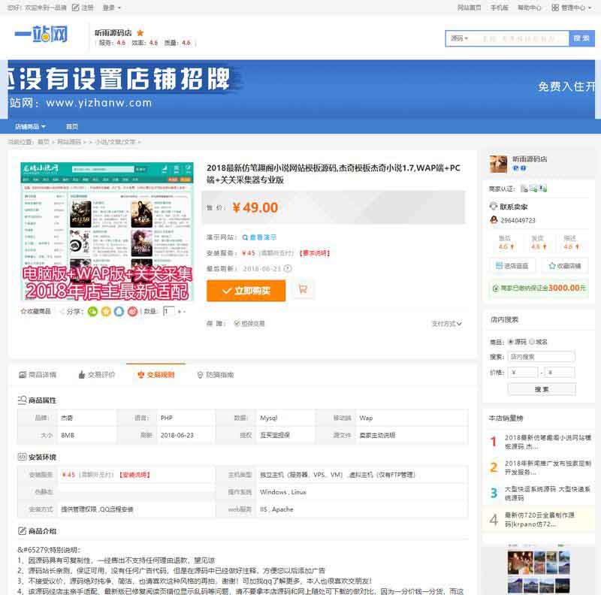
Task: Click the shopping cart icon button
Action: pos(303,289)
